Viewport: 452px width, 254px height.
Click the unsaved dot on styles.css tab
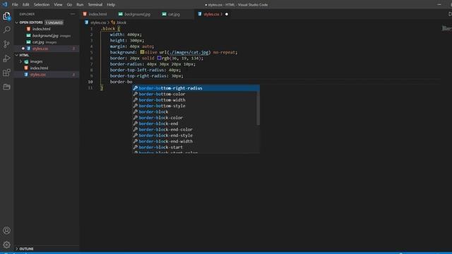[x=227, y=14]
